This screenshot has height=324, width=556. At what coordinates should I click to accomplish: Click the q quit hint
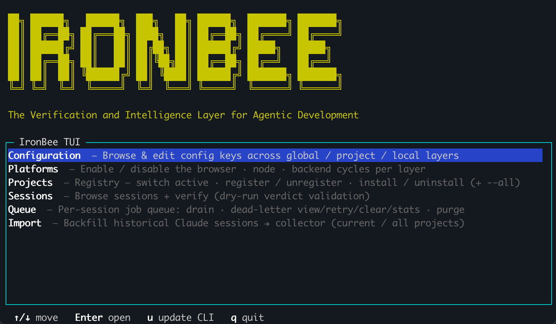[247, 318]
